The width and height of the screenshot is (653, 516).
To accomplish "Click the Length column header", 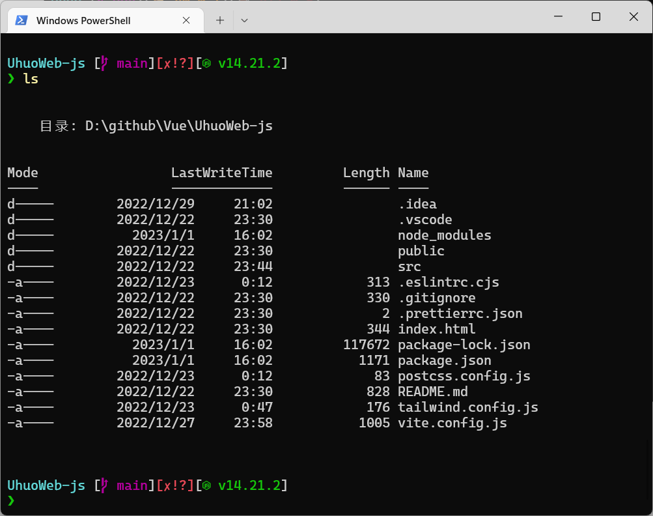I will tap(366, 173).
